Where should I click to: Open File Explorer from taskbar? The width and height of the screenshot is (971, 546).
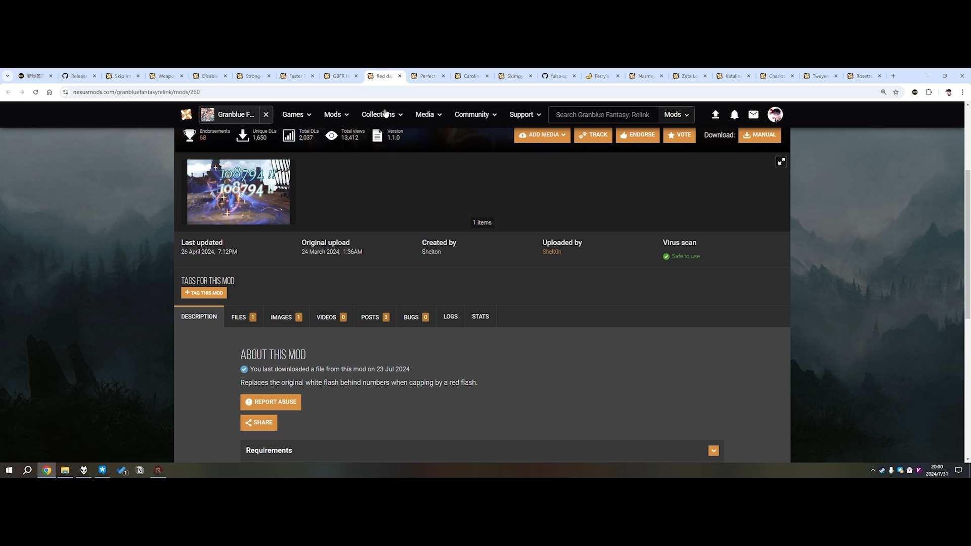[x=65, y=470]
